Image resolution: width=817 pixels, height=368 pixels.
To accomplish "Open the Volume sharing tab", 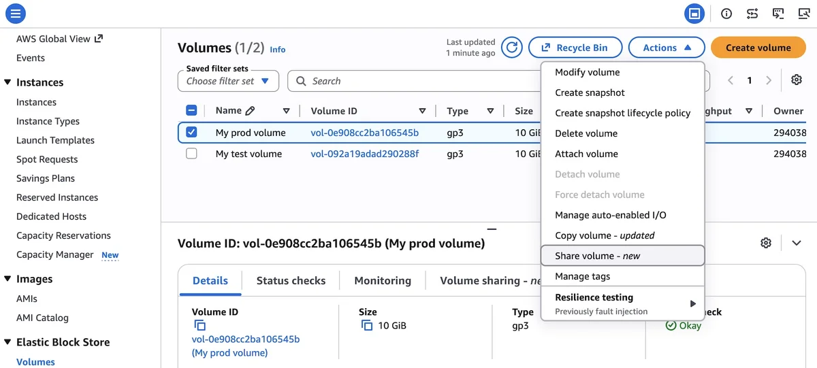I will point(490,280).
